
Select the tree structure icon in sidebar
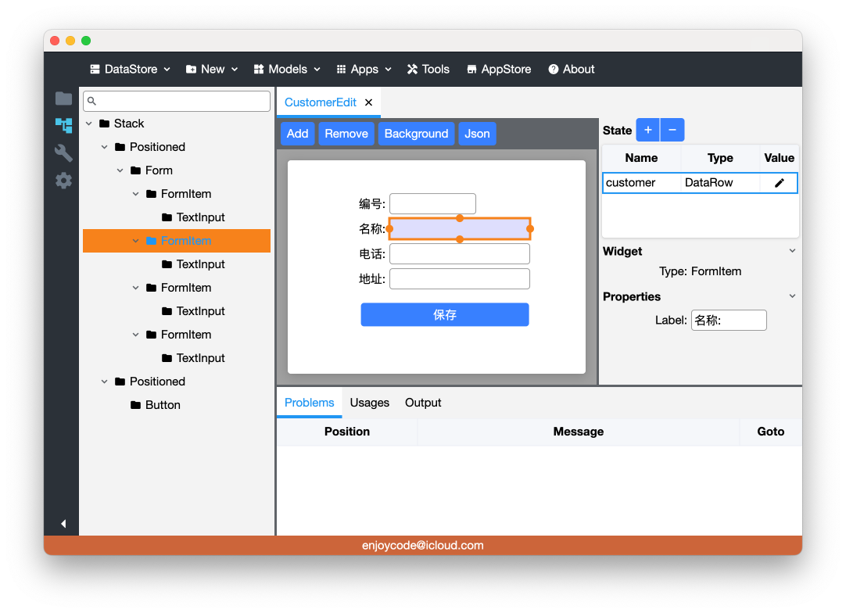pyautogui.click(x=63, y=125)
